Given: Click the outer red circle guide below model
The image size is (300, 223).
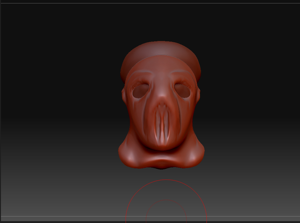Looking at the screenshot, I should (166, 180).
